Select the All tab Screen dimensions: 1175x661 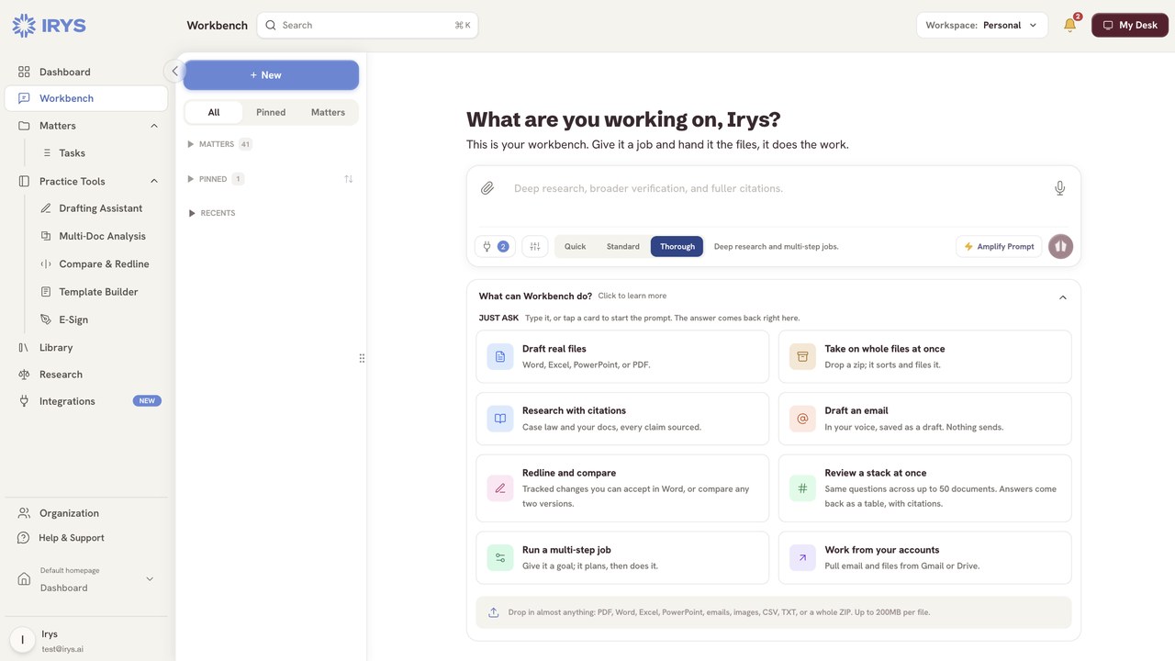pos(214,113)
